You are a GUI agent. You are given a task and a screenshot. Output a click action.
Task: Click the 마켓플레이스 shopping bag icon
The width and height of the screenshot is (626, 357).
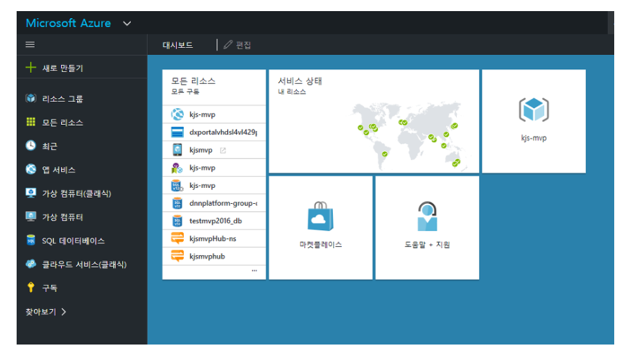(x=320, y=216)
